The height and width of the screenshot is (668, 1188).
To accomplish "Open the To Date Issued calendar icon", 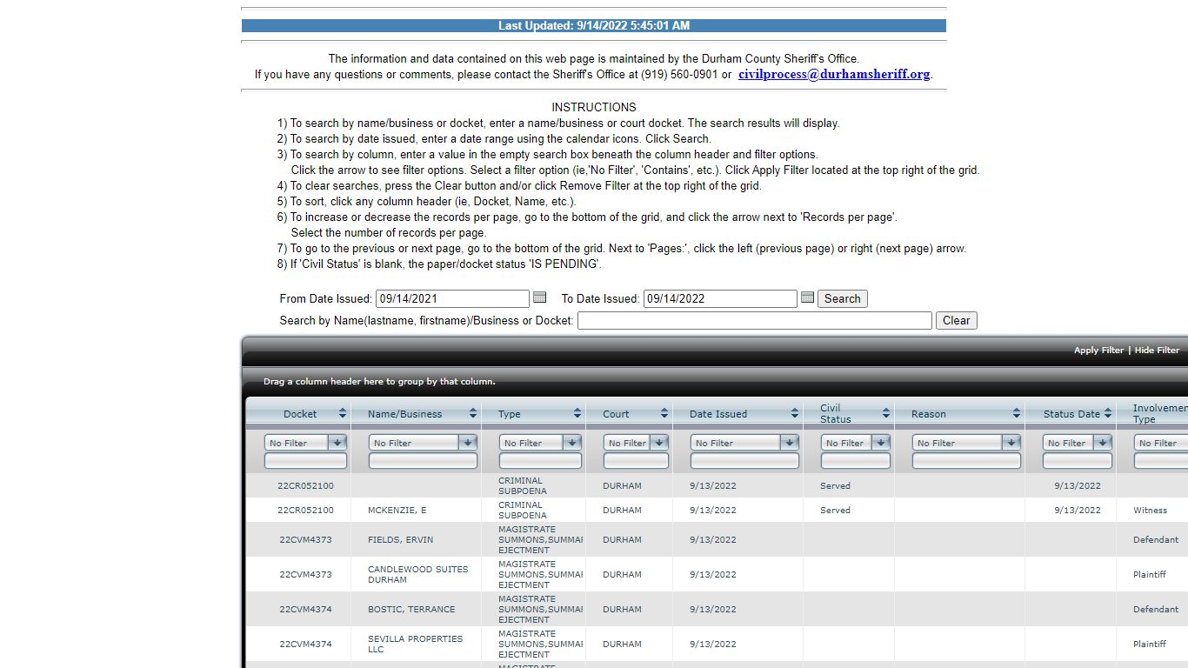I will pos(807,297).
